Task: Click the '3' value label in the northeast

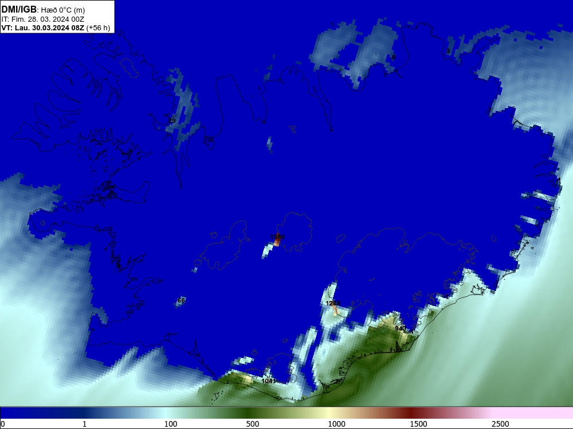Action: 448,51
